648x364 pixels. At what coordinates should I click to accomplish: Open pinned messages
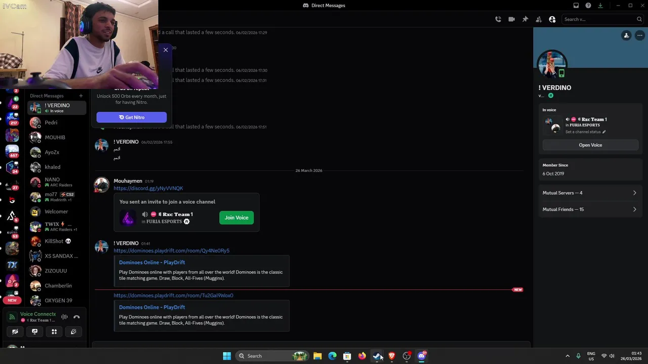[525, 19]
